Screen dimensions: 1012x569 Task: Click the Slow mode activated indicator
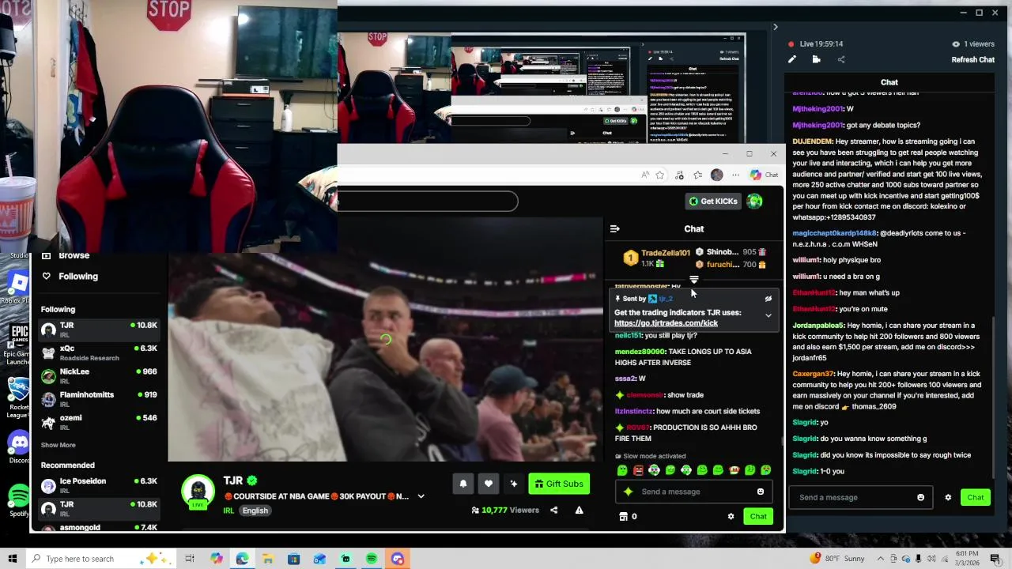point(651,456)
